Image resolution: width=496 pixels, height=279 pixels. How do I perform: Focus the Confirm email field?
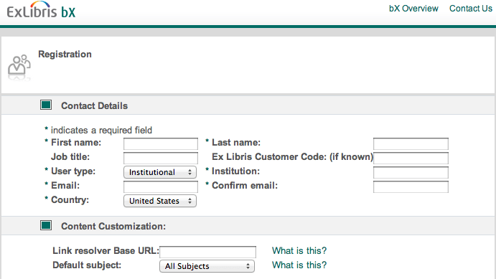click(x=411, y=186)
